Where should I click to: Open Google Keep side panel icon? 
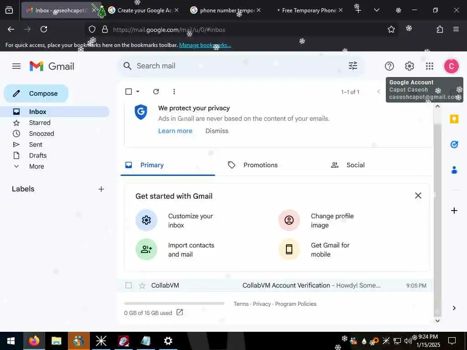pos(454,119)
